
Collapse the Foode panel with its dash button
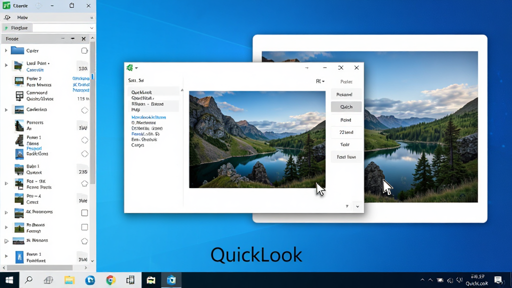coord(73,38)
